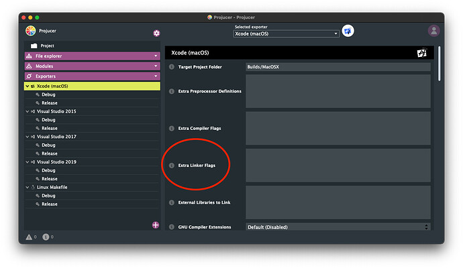This screenshot has width=463, height=268.
Task: Select Release under Visual Studio 2015
Action: pyautogui.click(x=50, y=128)
